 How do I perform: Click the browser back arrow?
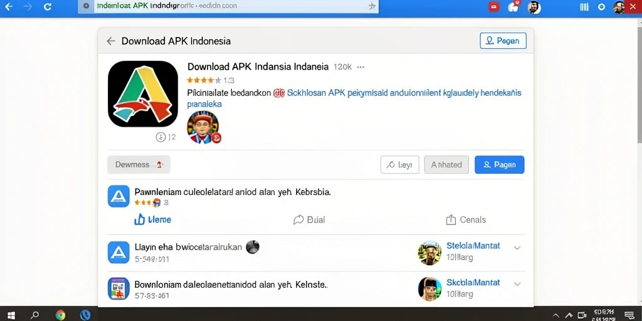[8, 6]
